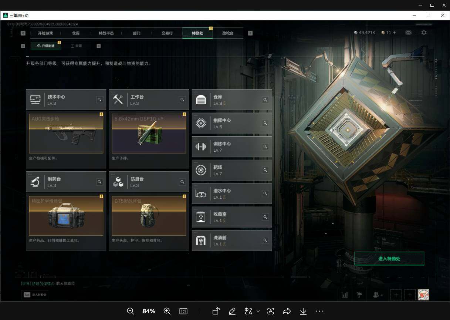This screenshot has width=450, height=320.
Task: Open the 特战干员 tab
Action: 106,33
